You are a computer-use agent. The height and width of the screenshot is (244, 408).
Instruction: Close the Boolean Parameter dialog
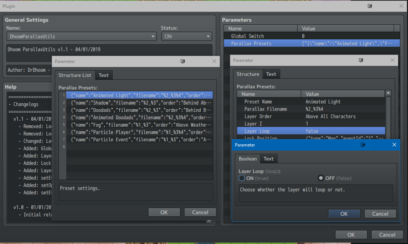394,145
